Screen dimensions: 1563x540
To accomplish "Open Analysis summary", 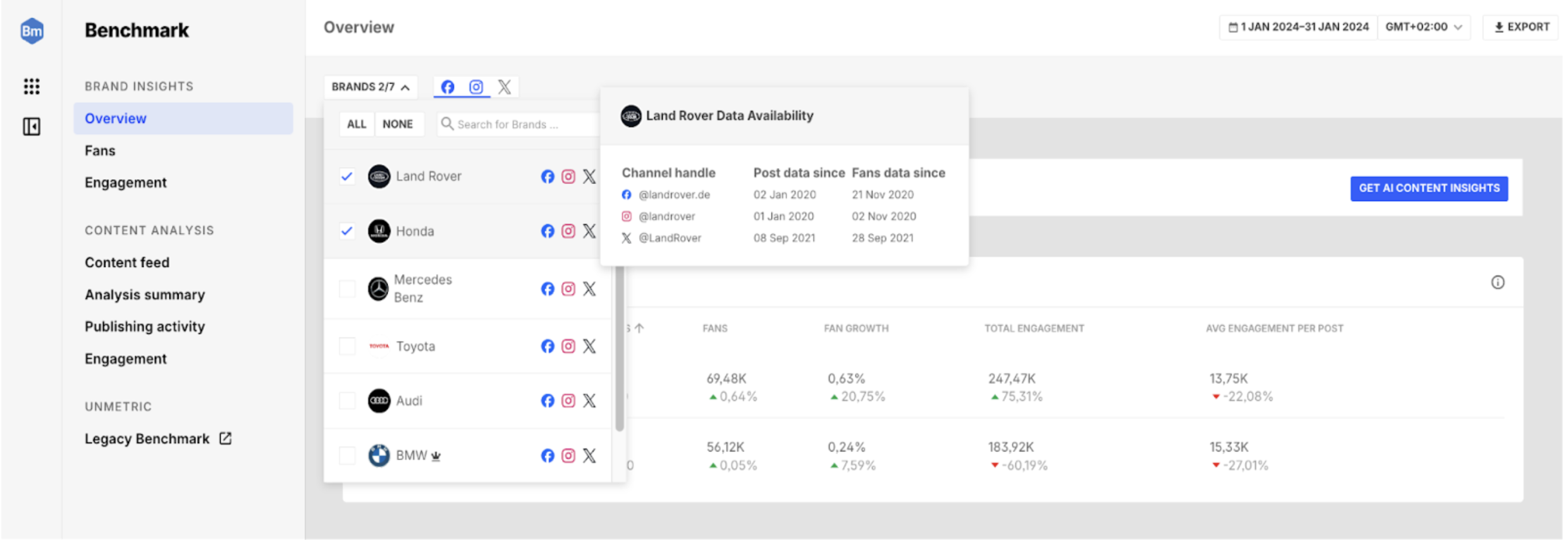I will click(x=145, y=295).
